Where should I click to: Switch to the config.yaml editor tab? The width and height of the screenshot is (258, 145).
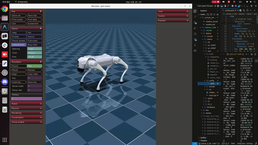tap(230, 11)
